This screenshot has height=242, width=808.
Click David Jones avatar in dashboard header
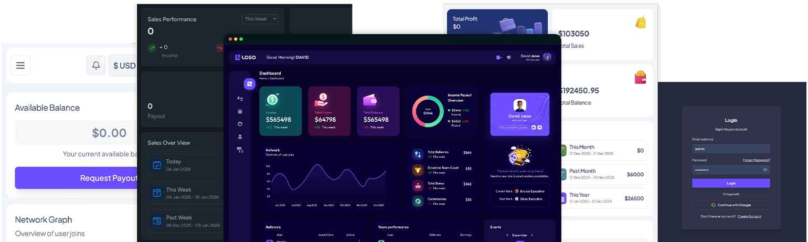[547, 57]
